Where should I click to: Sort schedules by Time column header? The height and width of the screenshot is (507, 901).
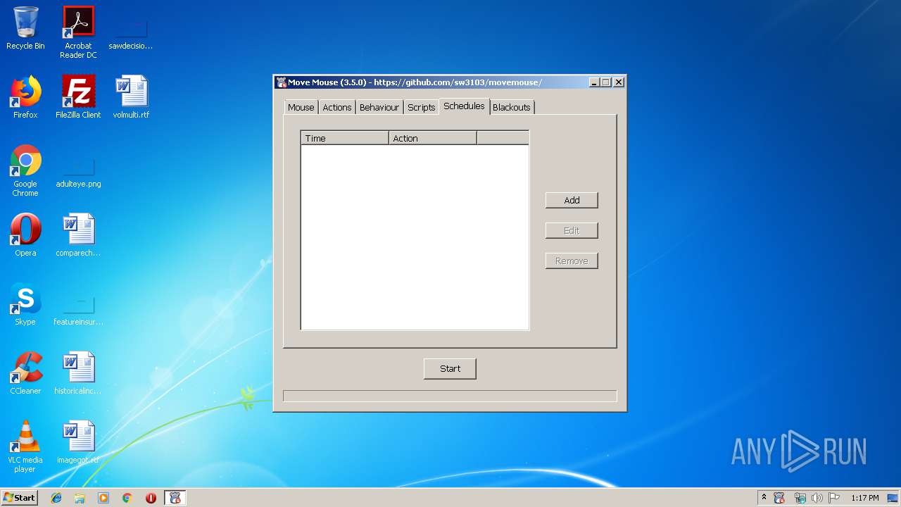click(x=345, y=138)
